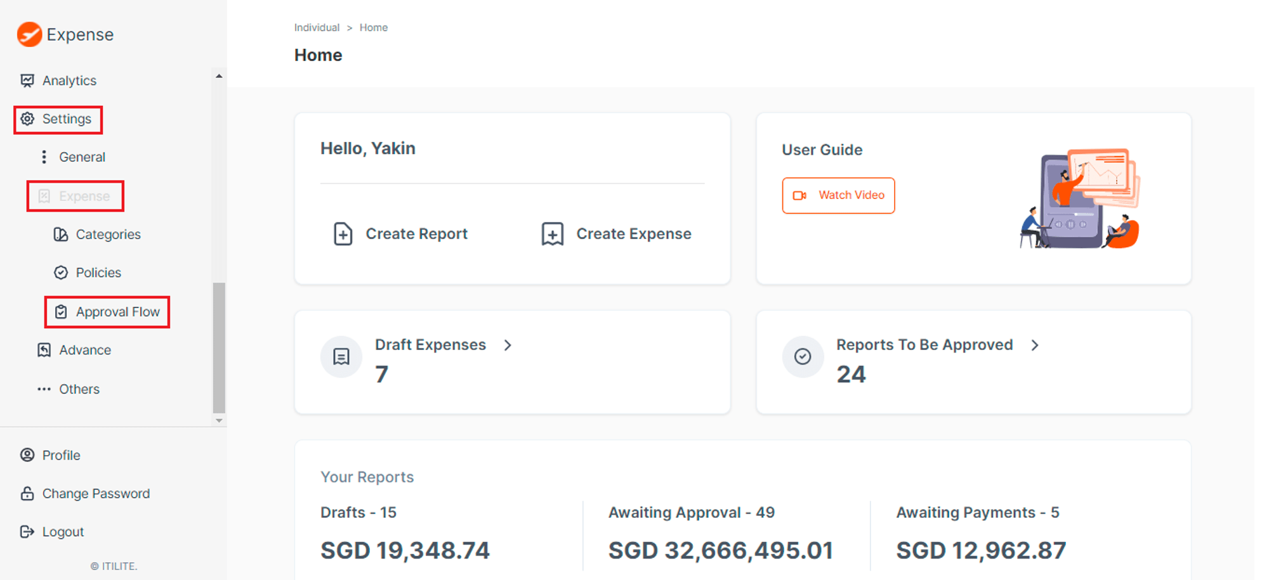Select General under Settings menu
The width and height of the screenshot is (1269, 580).
click(x=82, y=157)
